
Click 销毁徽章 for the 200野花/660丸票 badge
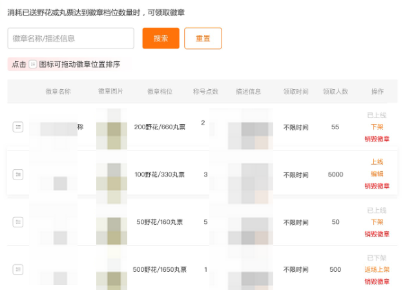(377, 139)
